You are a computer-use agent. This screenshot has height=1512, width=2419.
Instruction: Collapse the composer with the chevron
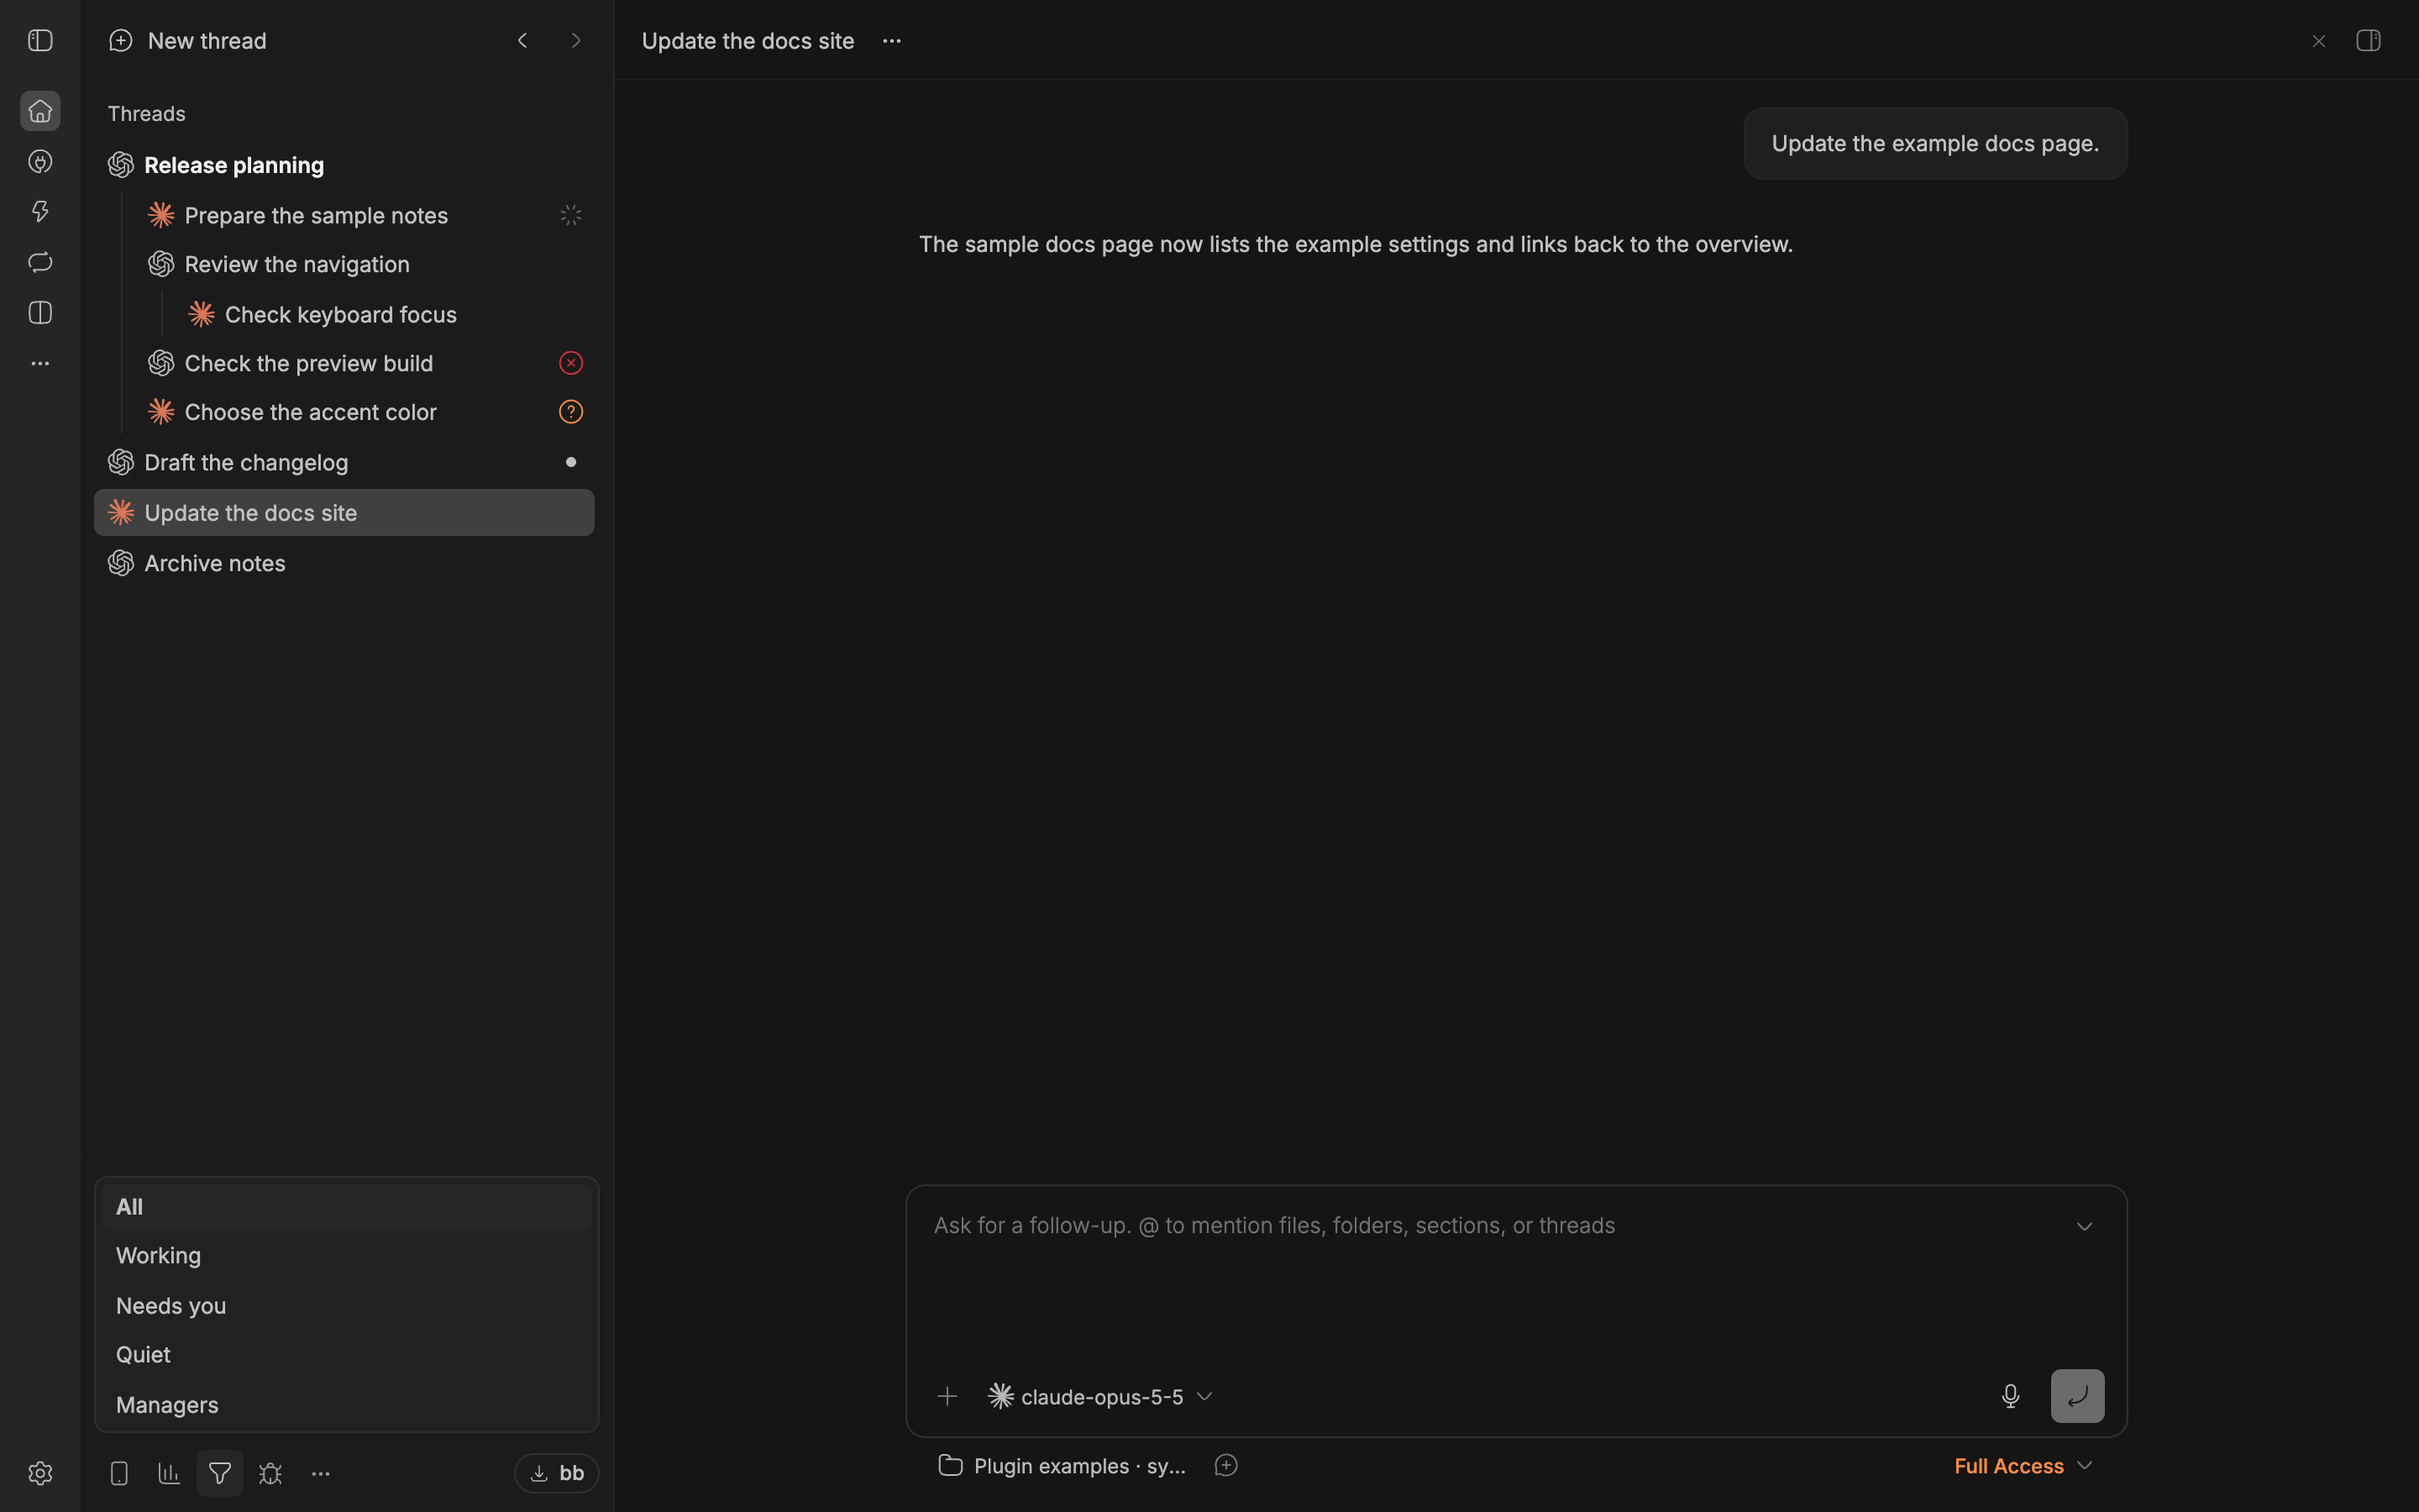pyautogui.click(x=2084, y=1226)
